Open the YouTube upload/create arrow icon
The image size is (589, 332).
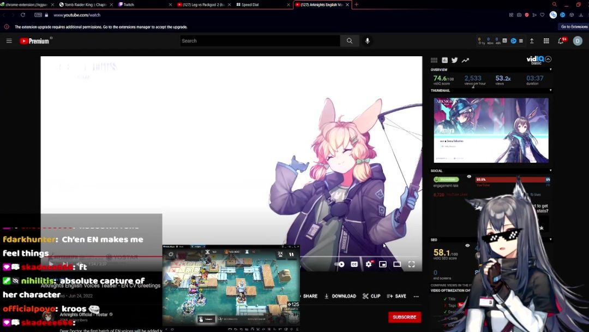coord(532,41)
